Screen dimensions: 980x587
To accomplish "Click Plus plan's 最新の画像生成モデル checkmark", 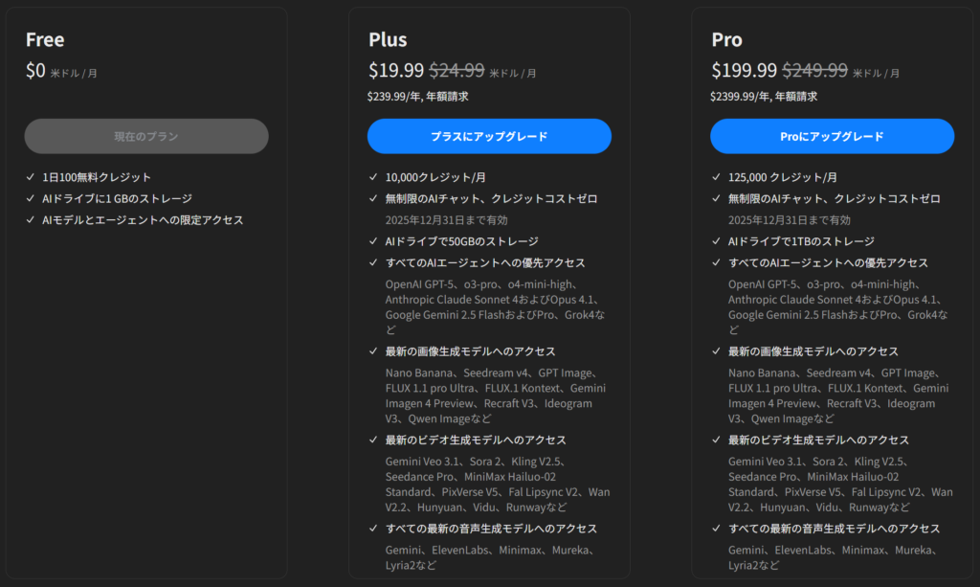I will click(374, 351).
